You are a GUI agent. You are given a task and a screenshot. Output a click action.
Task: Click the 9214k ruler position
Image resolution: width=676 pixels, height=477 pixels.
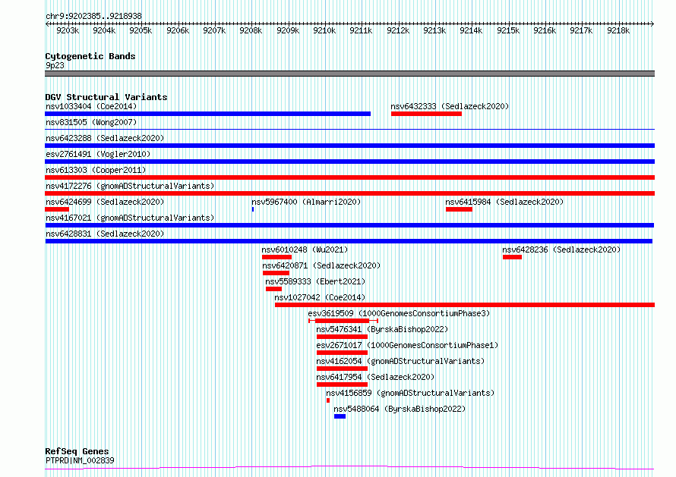(471, 30)
